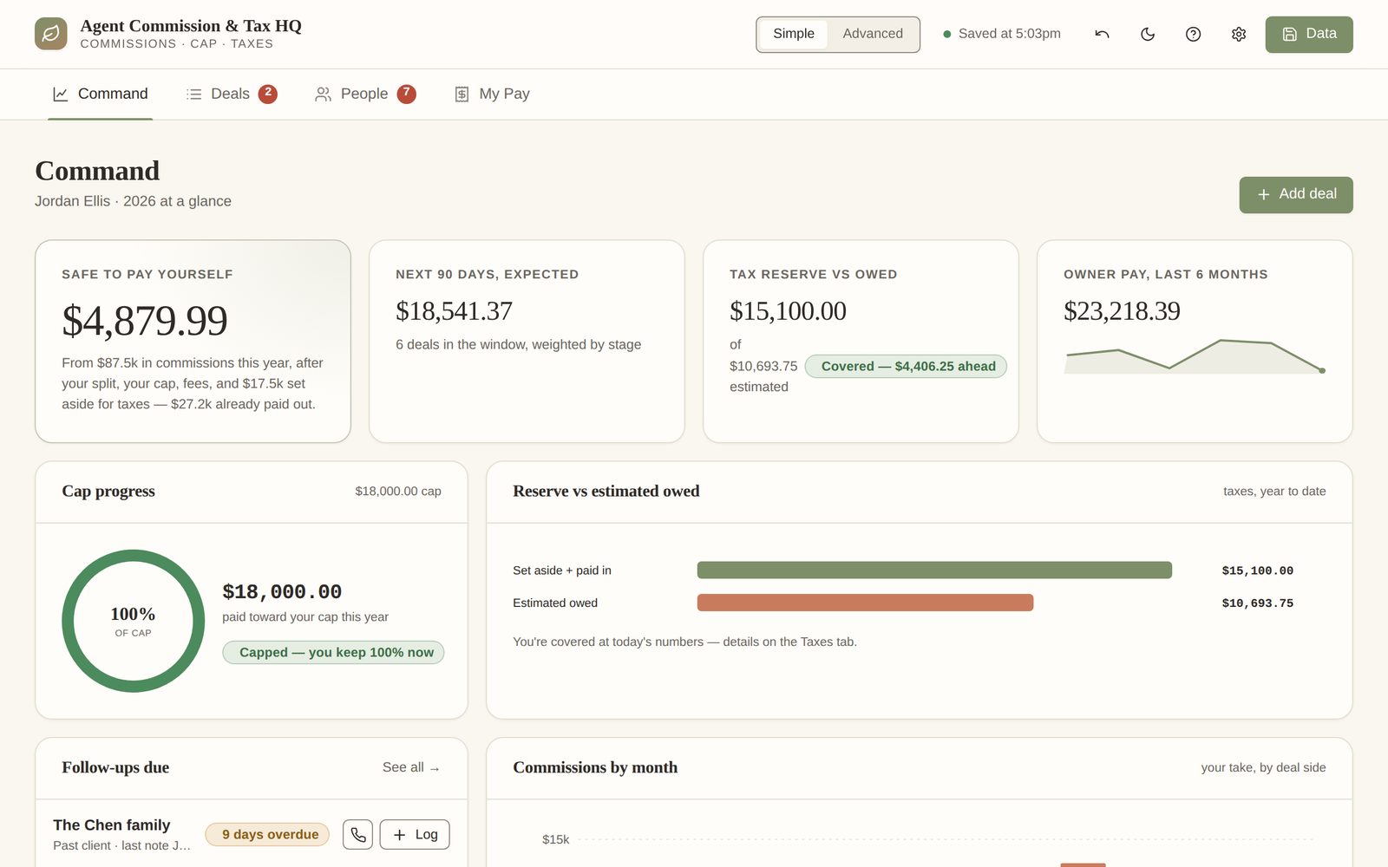This screenshot has width=1388, height=867.
Task: Click The Chen family name
Action: [x=112, y=825]
